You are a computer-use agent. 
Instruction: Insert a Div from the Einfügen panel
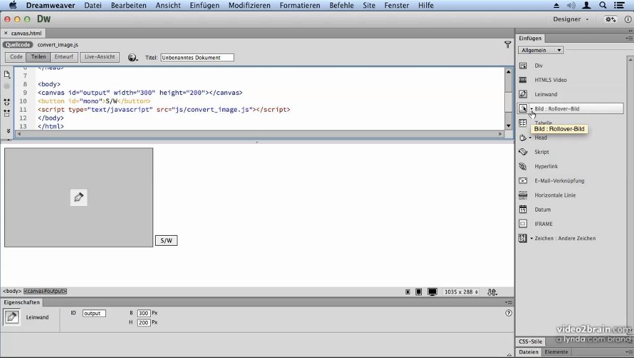[x=538, y=66]
